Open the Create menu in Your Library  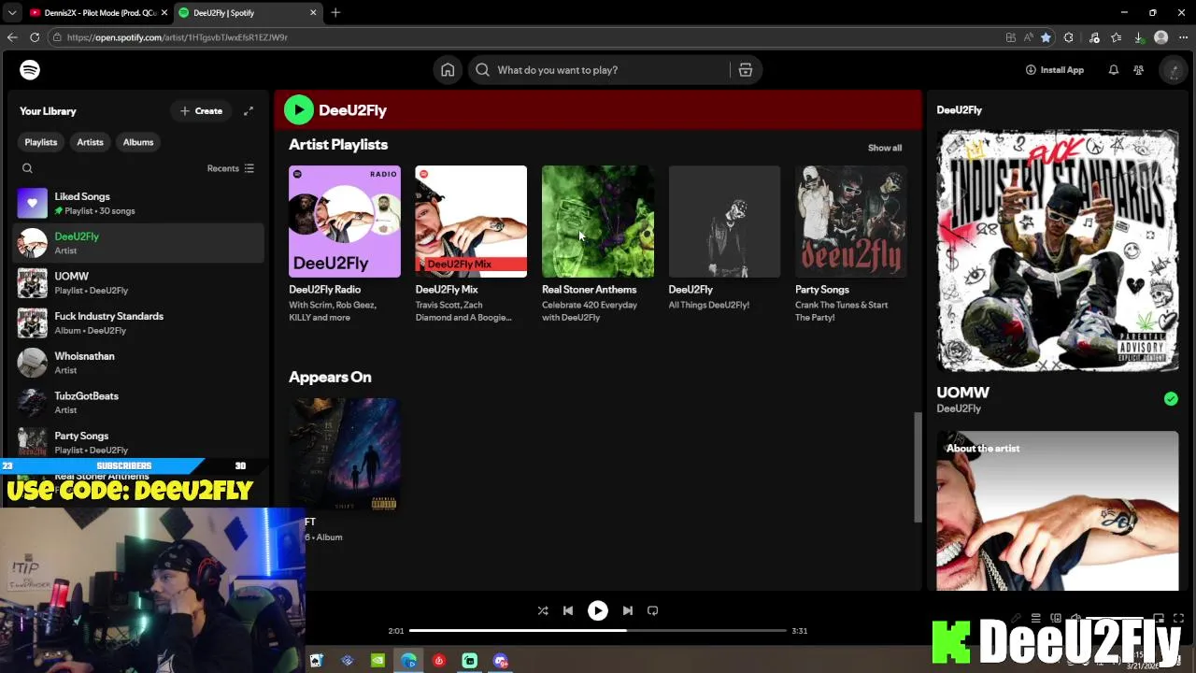(x=201, y=111)
